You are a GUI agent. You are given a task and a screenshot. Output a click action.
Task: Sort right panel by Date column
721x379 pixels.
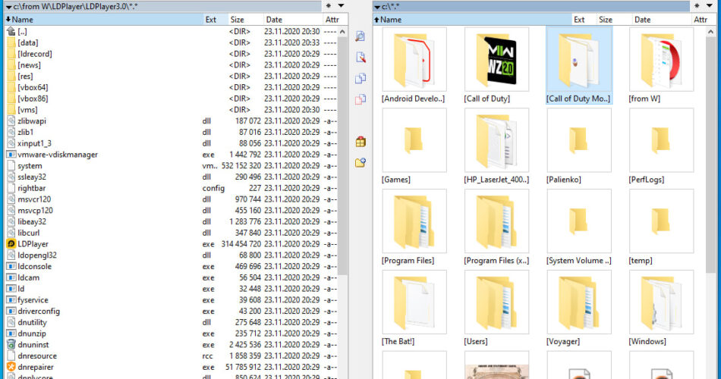pos(661,19)
